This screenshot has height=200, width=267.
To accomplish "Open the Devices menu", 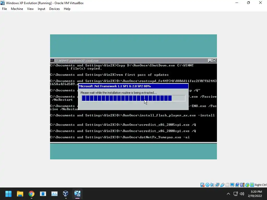I will (54, 9).
